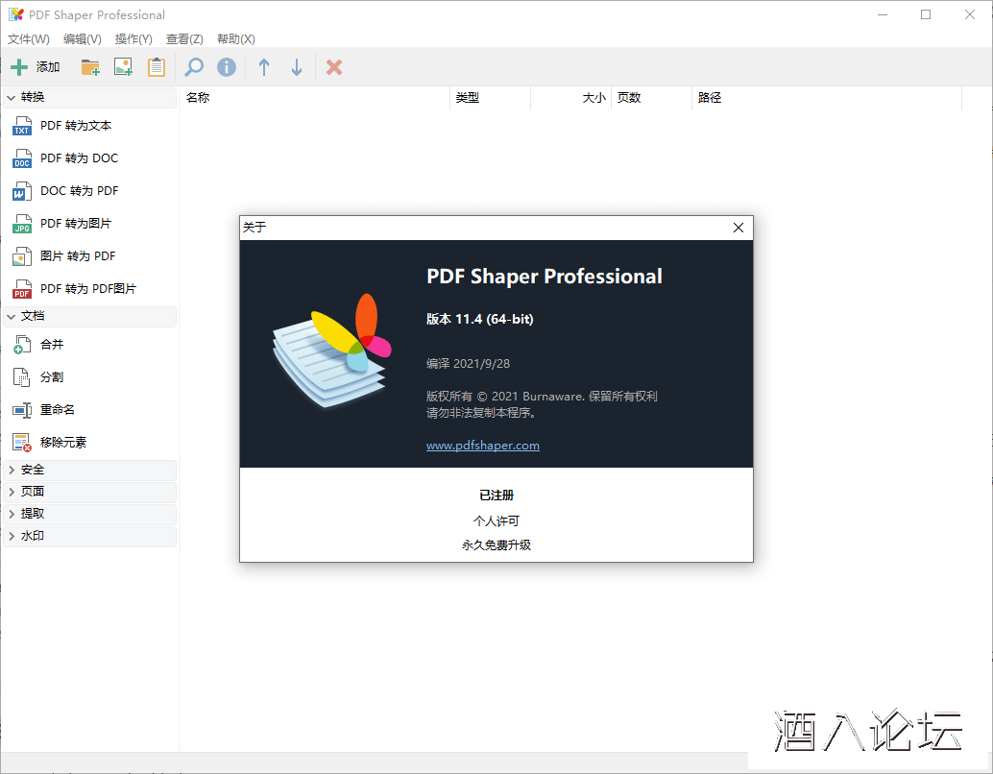The height and width of the screenshot is (774, 993).
Task: Click the move down arrow icon
Action: tap(297, 67)
